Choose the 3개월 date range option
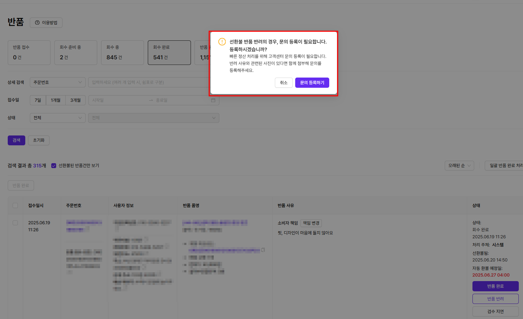 (x=75, y=100)
